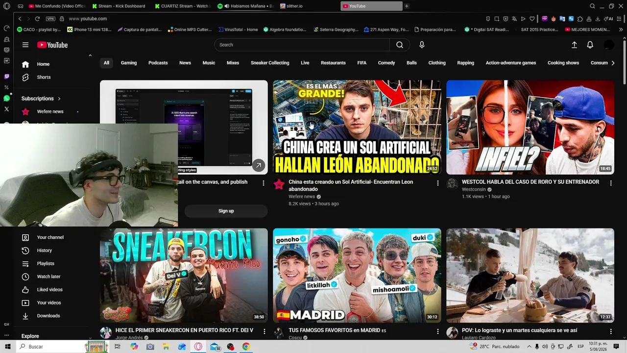Open the translate page icon

pyautogui.click(x=514, y=19)
